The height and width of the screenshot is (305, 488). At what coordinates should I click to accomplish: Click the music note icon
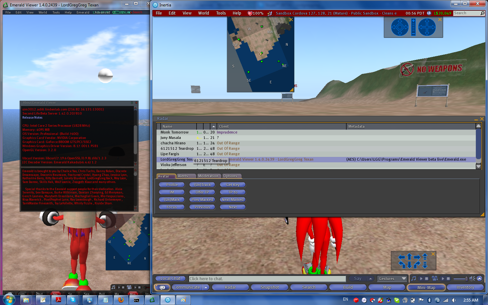[x=414, y=279]
